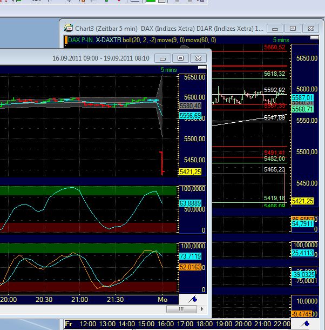
Task: Click the horizontal scrollbar thumb in front window
Action: pos(181,309)
